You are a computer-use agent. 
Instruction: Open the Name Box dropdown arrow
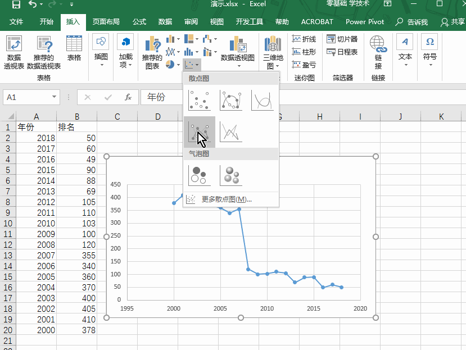coord(54,97)
